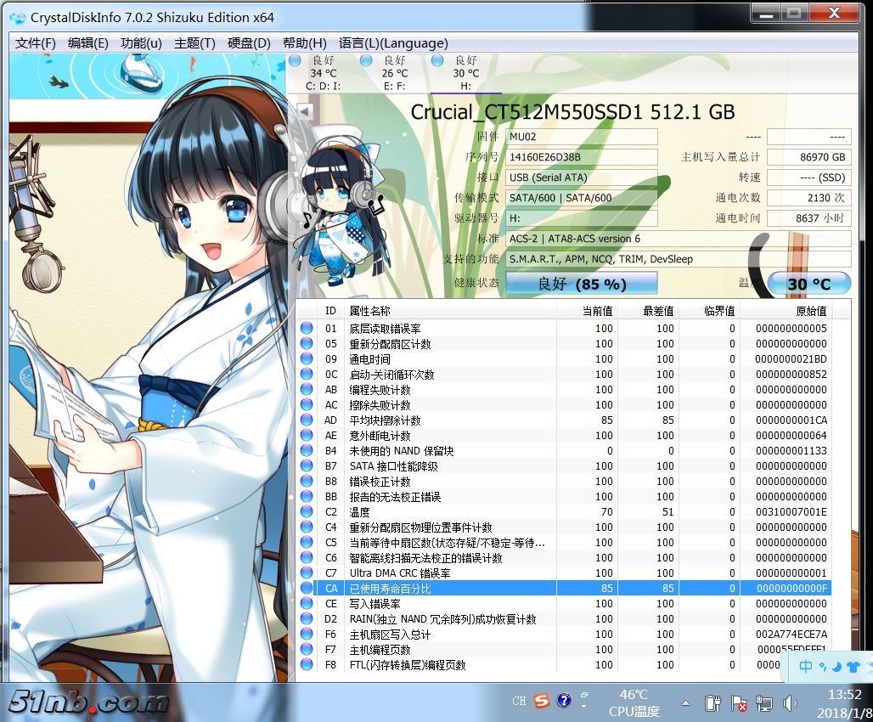Click the previous disk arrow button
This screenshot has height=722, width=873.
click(303, 112)
